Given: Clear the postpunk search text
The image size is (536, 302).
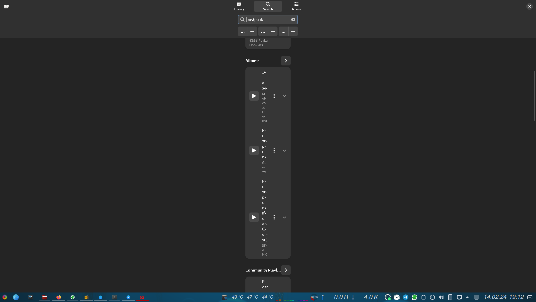Looking at the screenshot, I should pyautogui.click(x=293, y=20).
